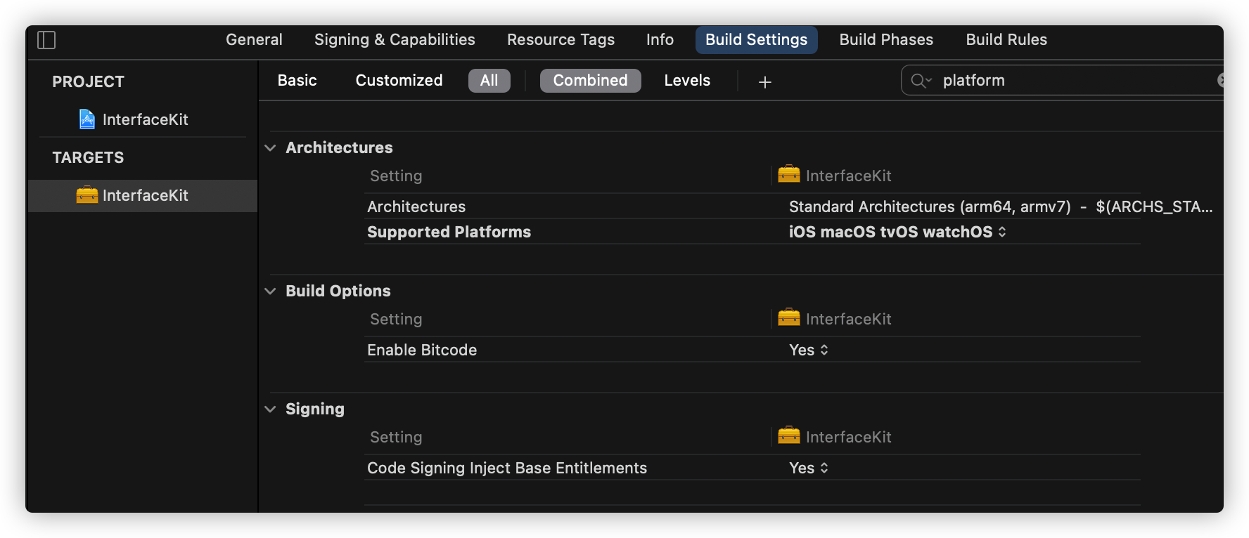The height and width of the screenshot is (538, 1249).
Task: Show Basic build settings
Action: coord(297,81)
